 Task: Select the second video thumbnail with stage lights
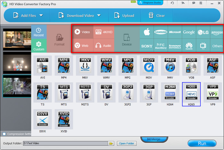(17, 63)
